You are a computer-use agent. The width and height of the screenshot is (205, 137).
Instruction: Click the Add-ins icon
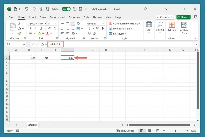coord(172,27)
